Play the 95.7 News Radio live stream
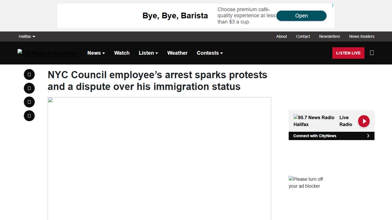 pyautogui.click(x=364, y=121)
